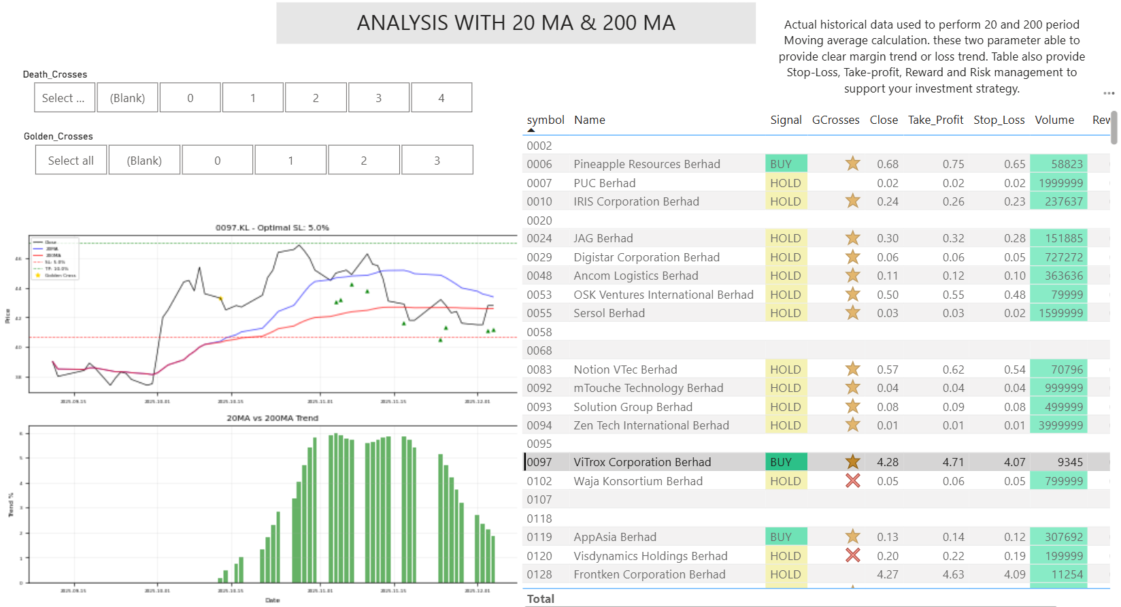Screen dimensions: 1121x607
Task: Select Death_Crosses 'Select ...' slicer option
Action: click(x=63, y=98)
